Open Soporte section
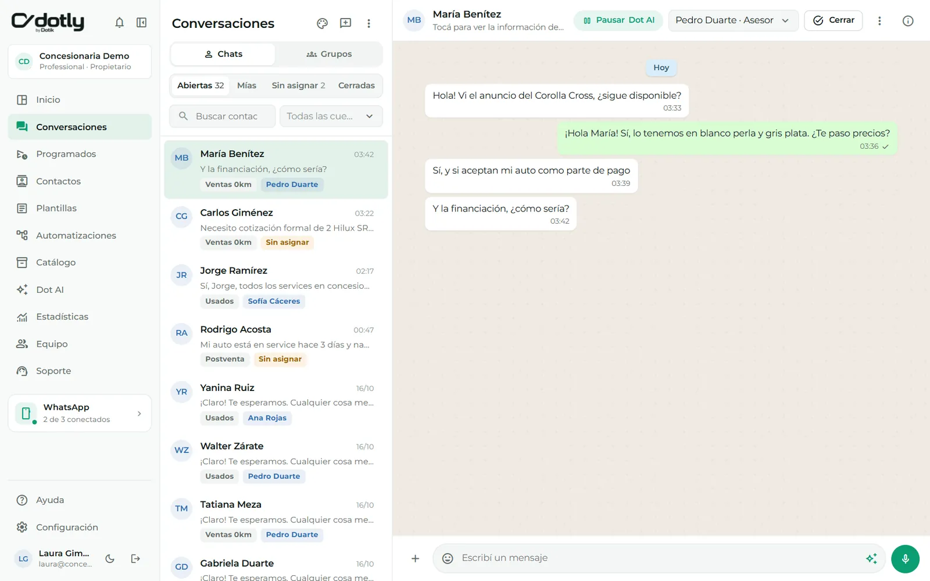 (x=80, y=371)
